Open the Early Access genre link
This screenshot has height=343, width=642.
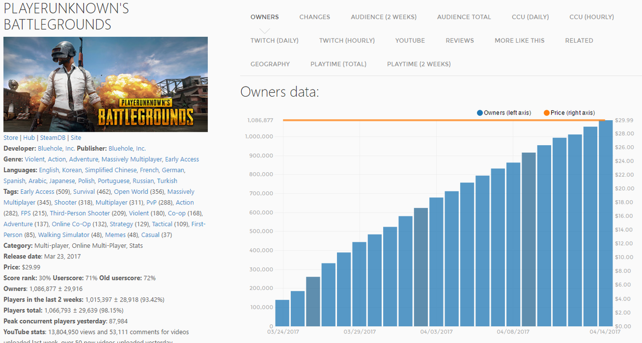[182, 159]
